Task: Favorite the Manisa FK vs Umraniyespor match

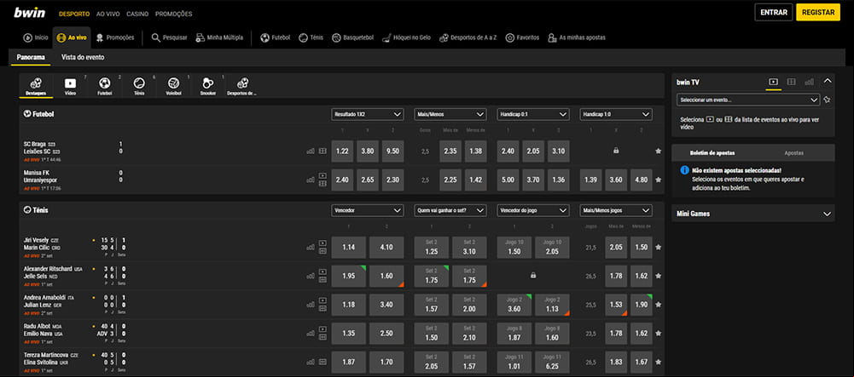Action: point(658,180)
